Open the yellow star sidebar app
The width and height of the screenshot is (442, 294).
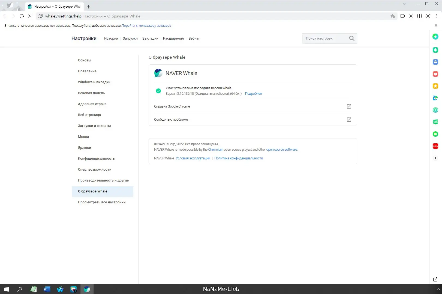(x=435, y=86)
